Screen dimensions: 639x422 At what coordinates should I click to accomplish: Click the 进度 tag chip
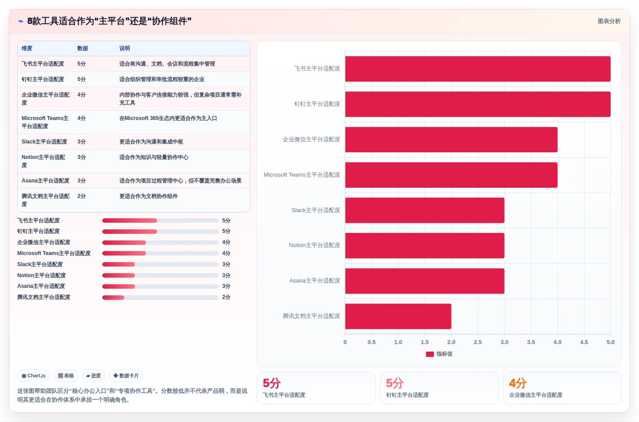coord(93,376)
